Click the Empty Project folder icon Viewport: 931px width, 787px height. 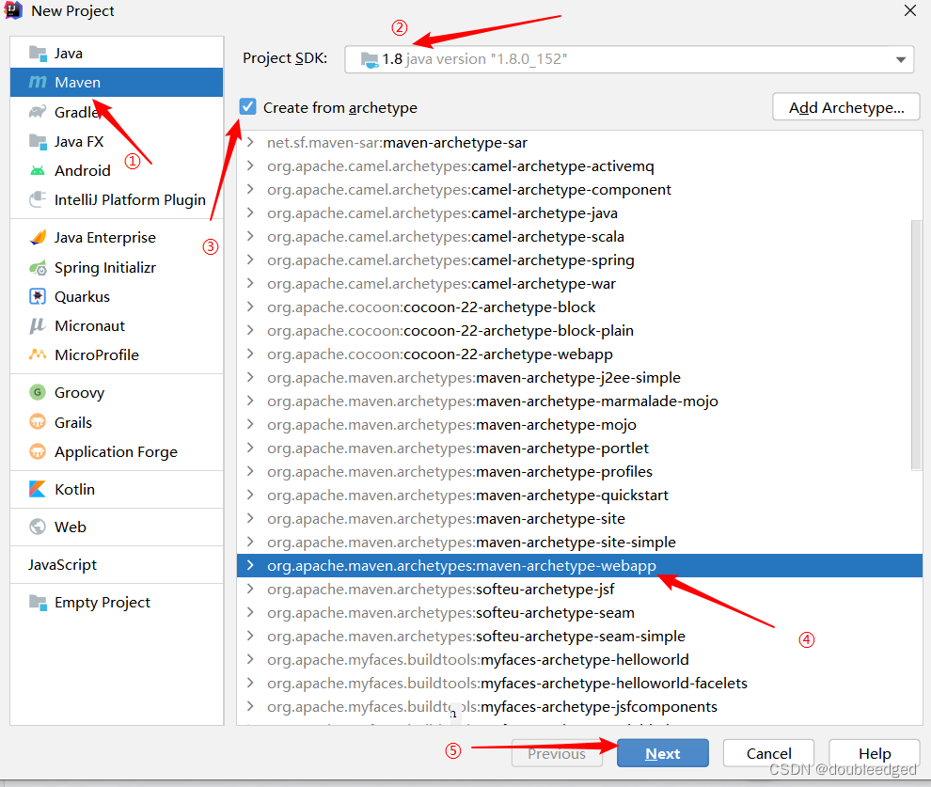point(38,603)
